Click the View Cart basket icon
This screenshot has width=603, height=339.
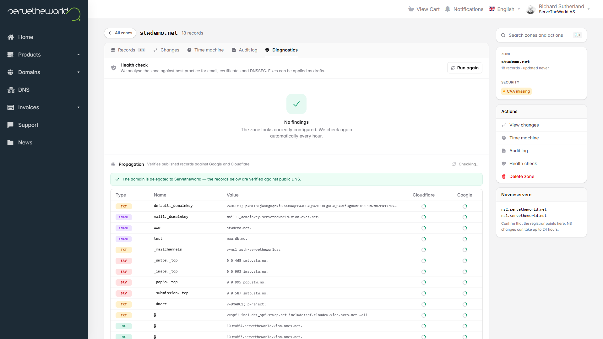[411, 9]
